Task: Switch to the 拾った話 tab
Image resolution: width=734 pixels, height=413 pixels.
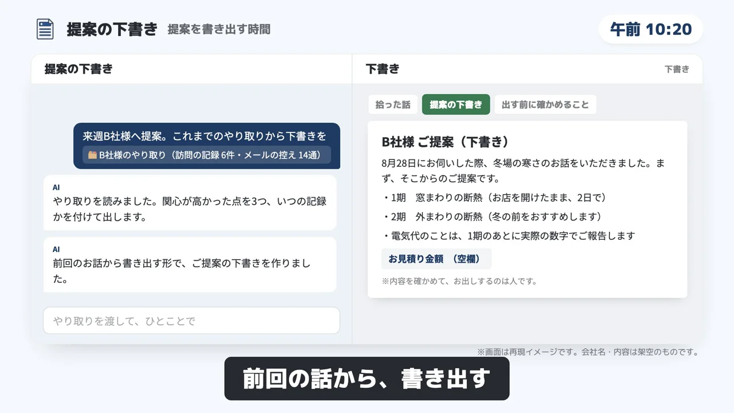Action: [393, 104]
